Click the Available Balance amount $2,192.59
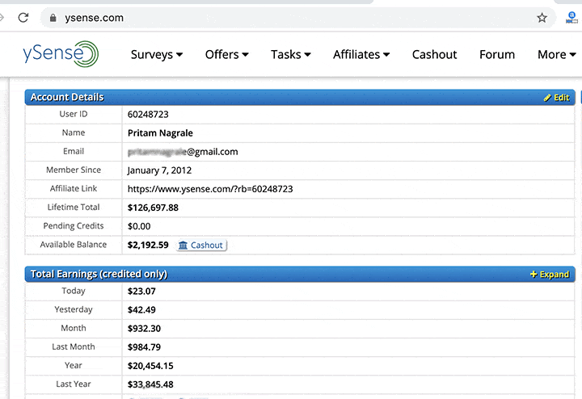 (x=148, y=245)
